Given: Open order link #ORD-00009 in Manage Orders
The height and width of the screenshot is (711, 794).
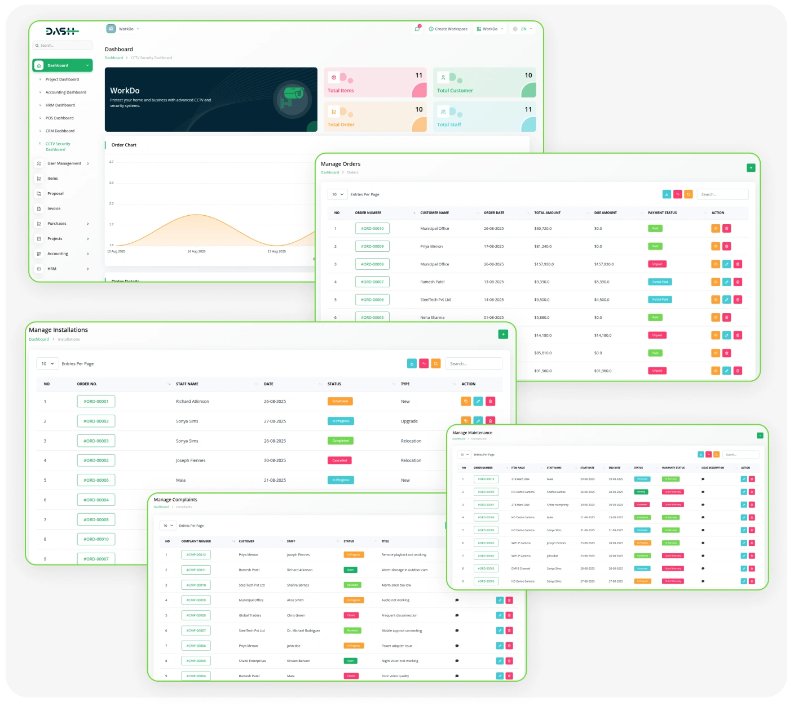Looking at the screenshot, I should coord(372,246).
